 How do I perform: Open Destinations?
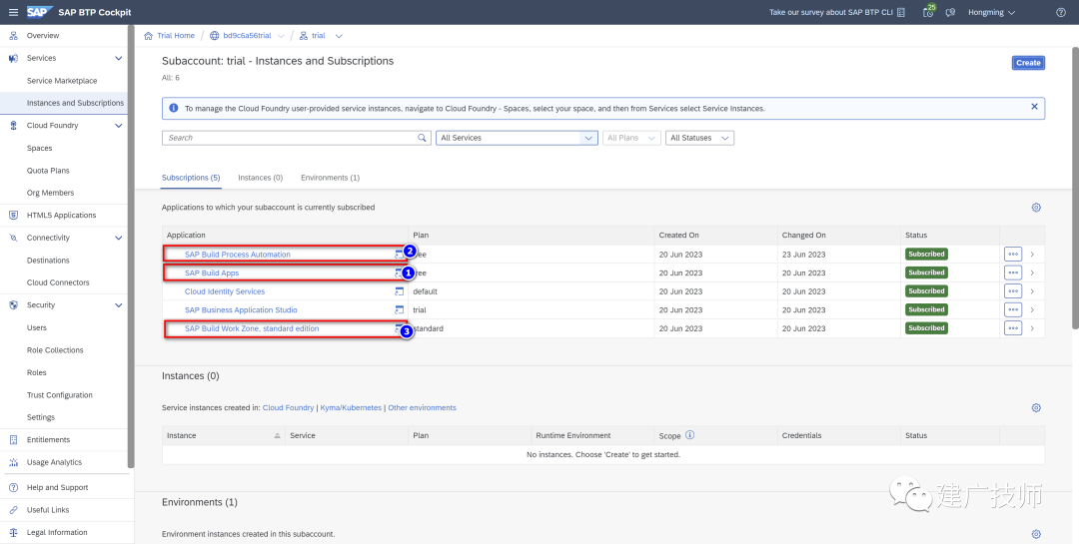pyautogui.click(x=48, y=260)
